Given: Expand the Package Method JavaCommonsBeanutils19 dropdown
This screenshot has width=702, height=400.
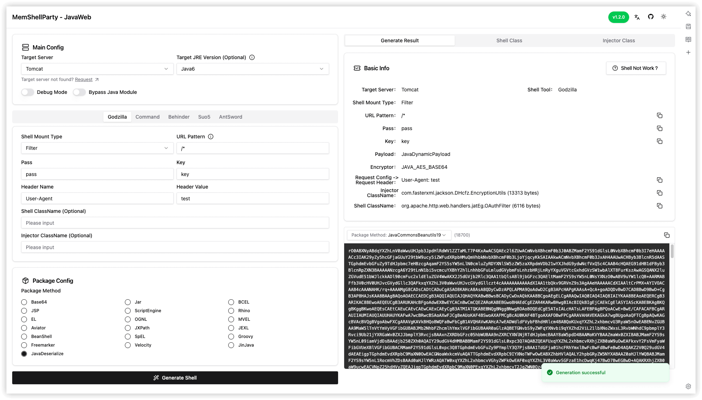Looking at the screenshot, I should coord(399,235).
